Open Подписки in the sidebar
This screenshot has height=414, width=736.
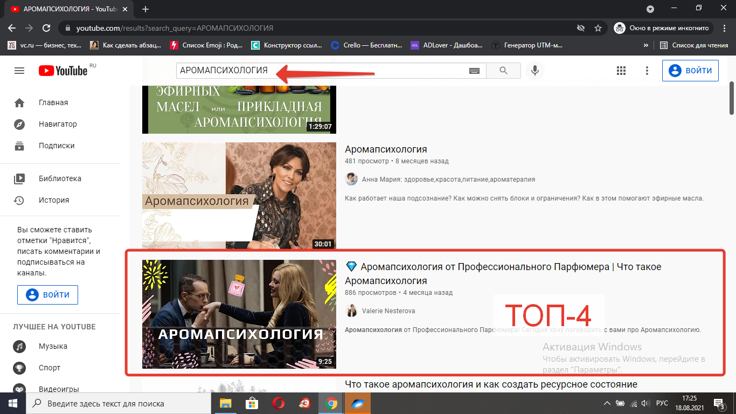tap(60, 146)
